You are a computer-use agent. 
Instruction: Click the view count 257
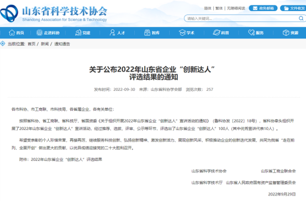[210, 90]
